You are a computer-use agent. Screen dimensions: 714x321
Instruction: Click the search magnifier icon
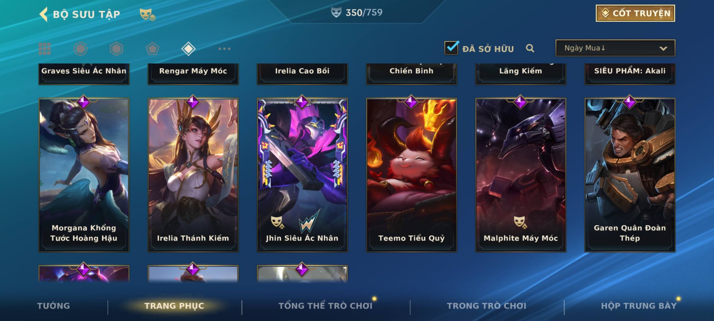coord(530,48)
